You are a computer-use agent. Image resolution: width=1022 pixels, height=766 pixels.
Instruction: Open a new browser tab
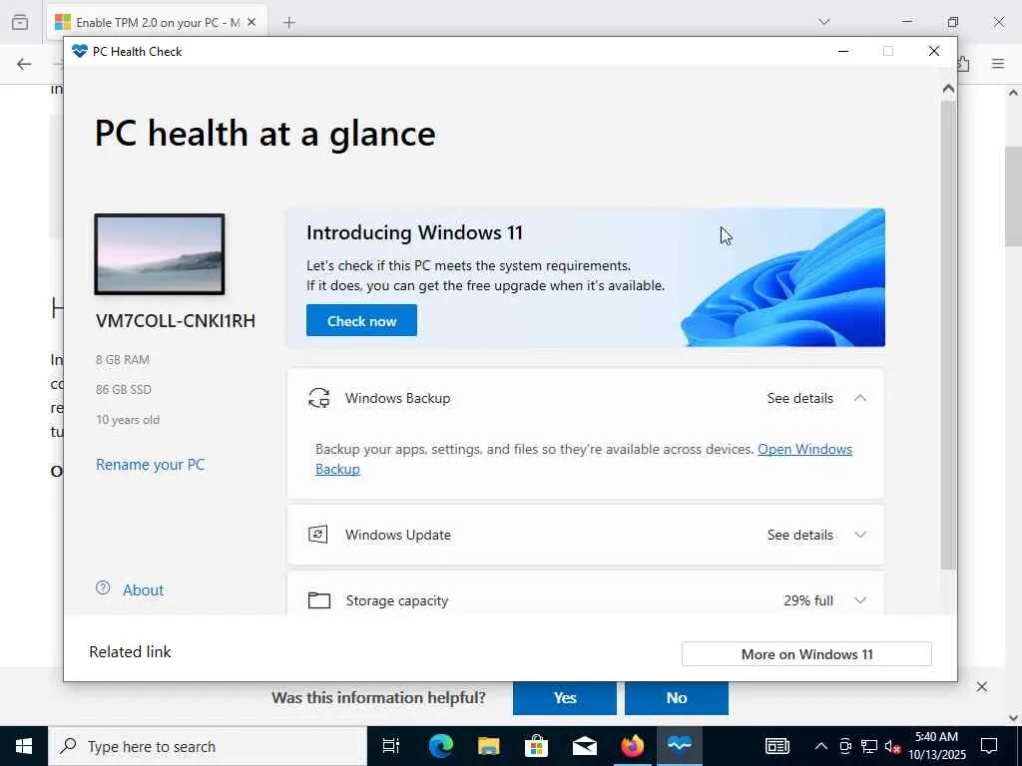[288, 22]
